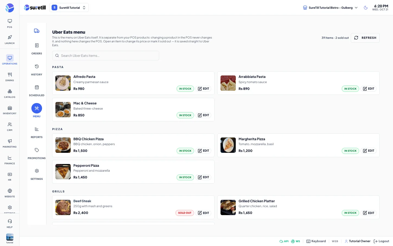Select the Menu tab
Screen dimensions: 393x246
pos(37,111)
